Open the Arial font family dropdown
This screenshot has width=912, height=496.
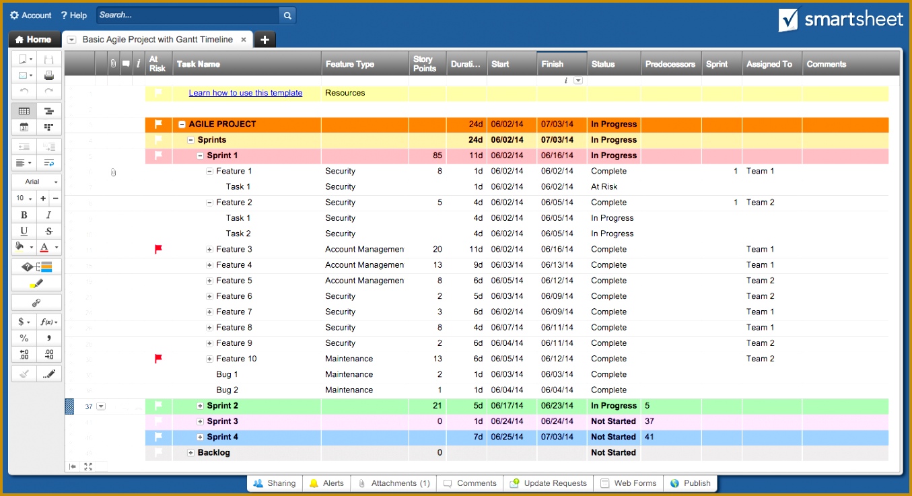pyautogui.click(x=36, y=181)
